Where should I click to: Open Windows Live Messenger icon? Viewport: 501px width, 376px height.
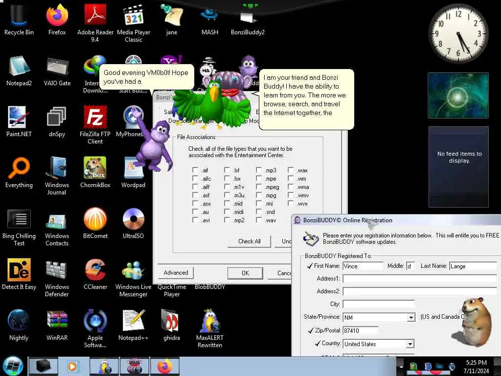click(x=133, y=278)
